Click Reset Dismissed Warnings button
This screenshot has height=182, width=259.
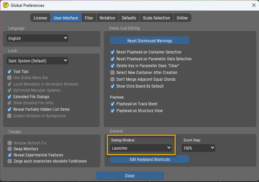pos(149,41)
